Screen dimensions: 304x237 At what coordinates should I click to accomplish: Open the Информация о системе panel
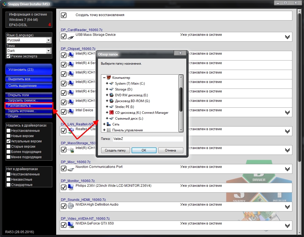(x=29, y=19)
